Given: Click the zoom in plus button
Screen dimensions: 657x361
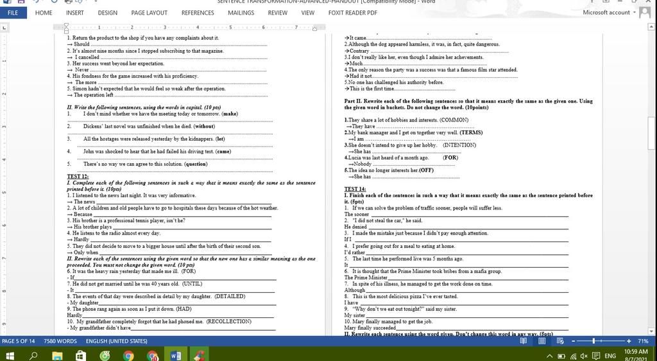Looking at the screenshot, I should point(629,341).
